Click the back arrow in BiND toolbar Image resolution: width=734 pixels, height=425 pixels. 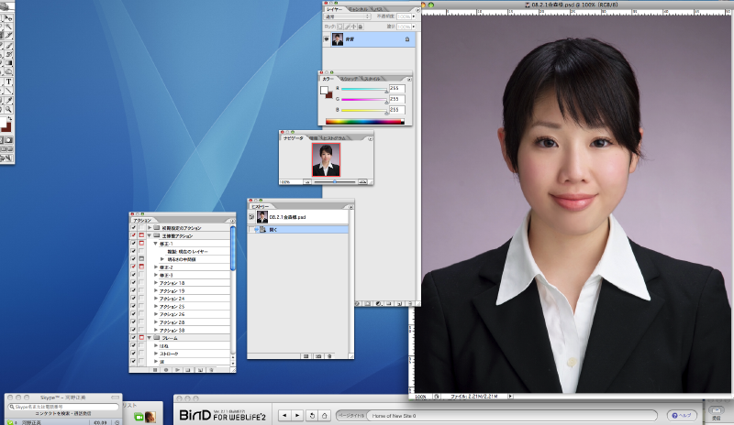284,415
